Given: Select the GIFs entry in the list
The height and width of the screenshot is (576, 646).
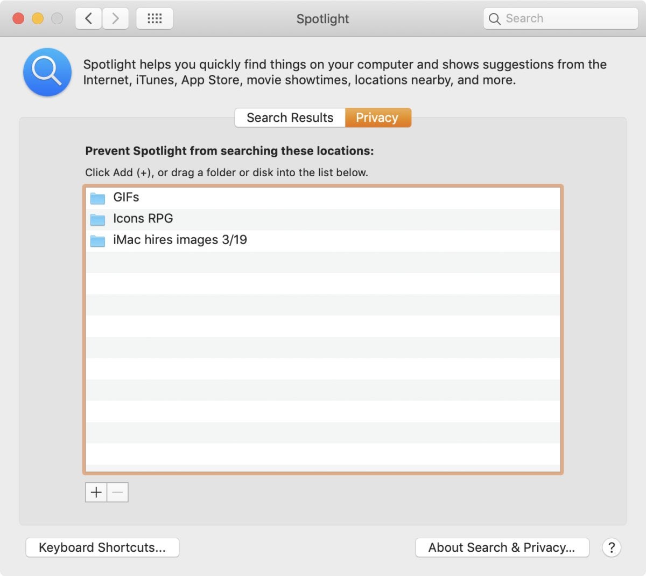Looking at the screenshot, I should pyautogui.click(x=323, y=198).
